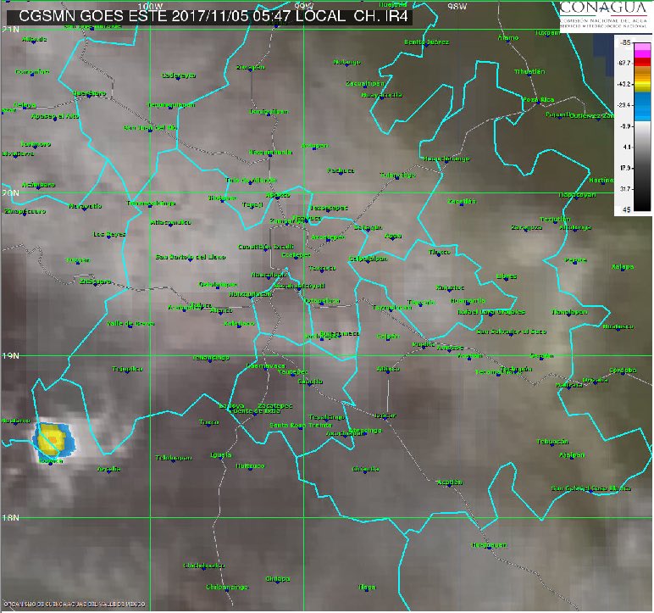This screenshot has width=654, height=613.
Task: Click the 'San Salvador el Seco' label
Action: (512, 332)
